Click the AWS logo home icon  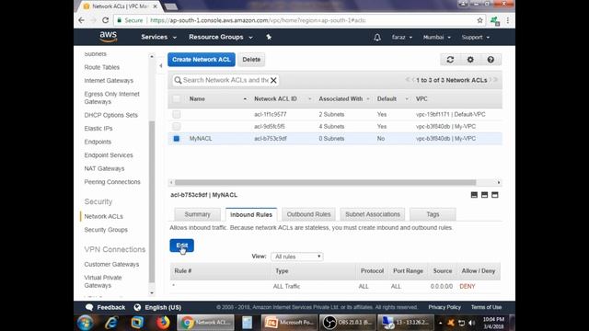(109, 37)
